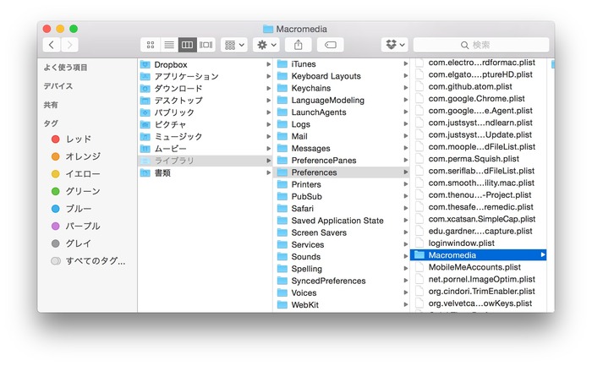Click the search field
This screenshot has height=366, width=592.
point(481,45)
